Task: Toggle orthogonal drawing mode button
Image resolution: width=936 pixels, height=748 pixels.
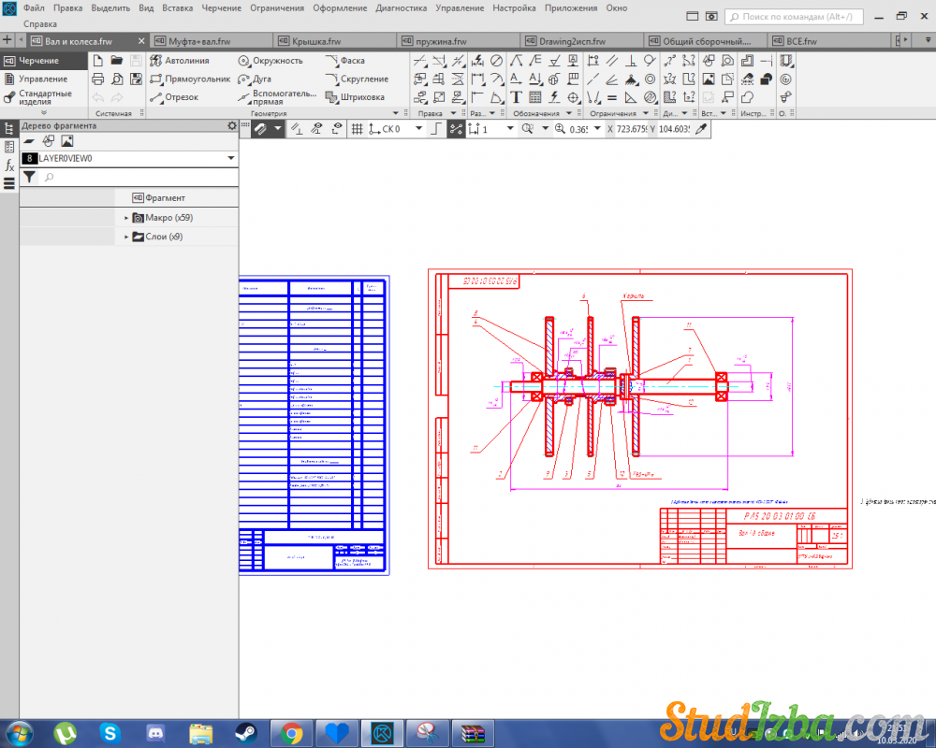Action: coord(434,129)
